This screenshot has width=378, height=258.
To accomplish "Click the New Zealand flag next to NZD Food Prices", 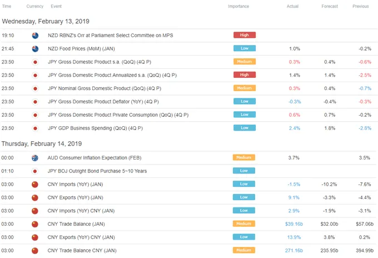I will click(x=35, y=49).
